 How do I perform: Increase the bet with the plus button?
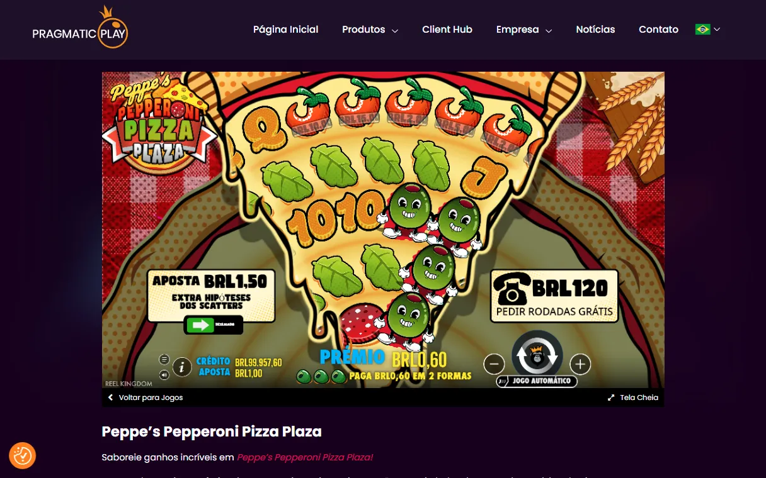pyautogui.click(x=580, y=364)
